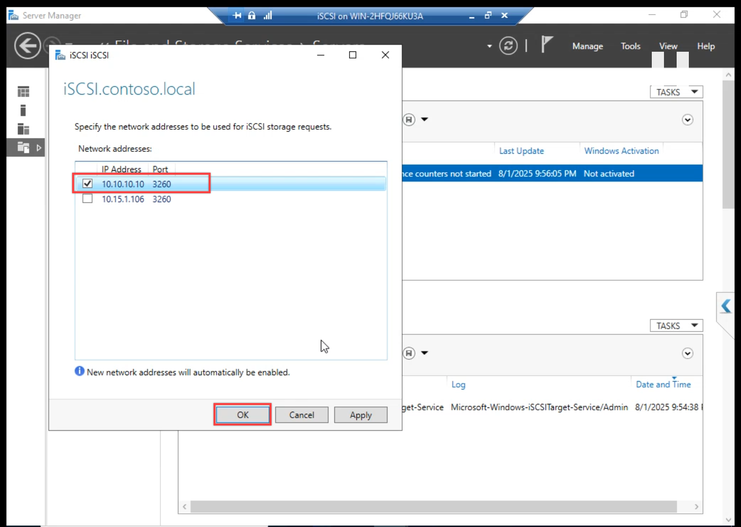This screenshot has width=741, height=527.
Task: Restore outer Server Manager window
Action: click(684, 15)
